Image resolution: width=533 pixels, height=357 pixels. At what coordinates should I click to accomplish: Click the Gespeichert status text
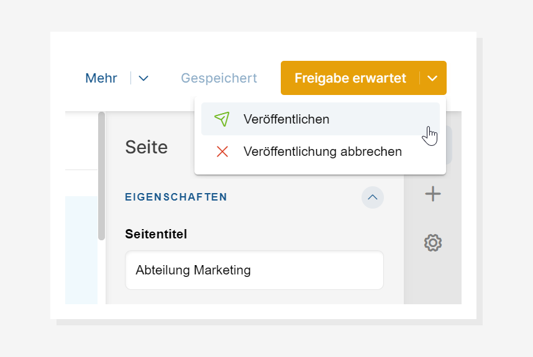click(219, 78)
